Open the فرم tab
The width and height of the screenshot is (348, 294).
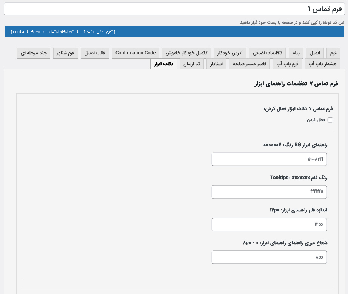[333, 53]
